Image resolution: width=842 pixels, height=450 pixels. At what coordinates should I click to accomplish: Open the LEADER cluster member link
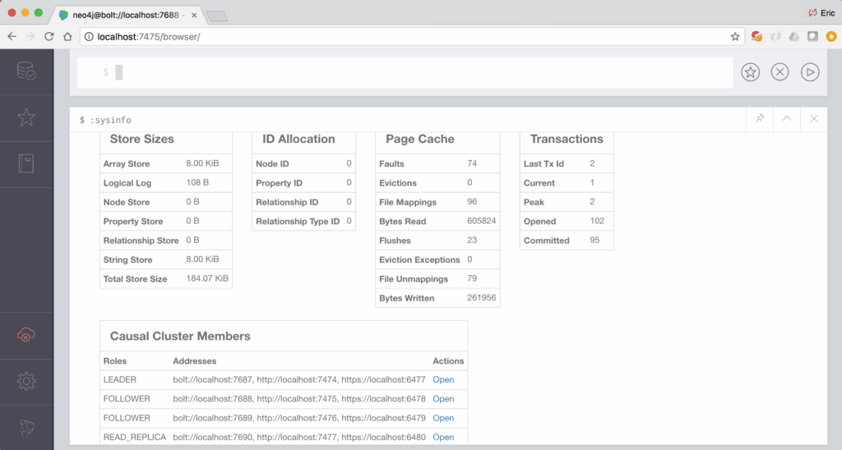click(x=443, y=379)
